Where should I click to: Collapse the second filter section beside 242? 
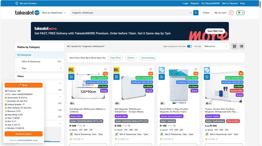60,97
